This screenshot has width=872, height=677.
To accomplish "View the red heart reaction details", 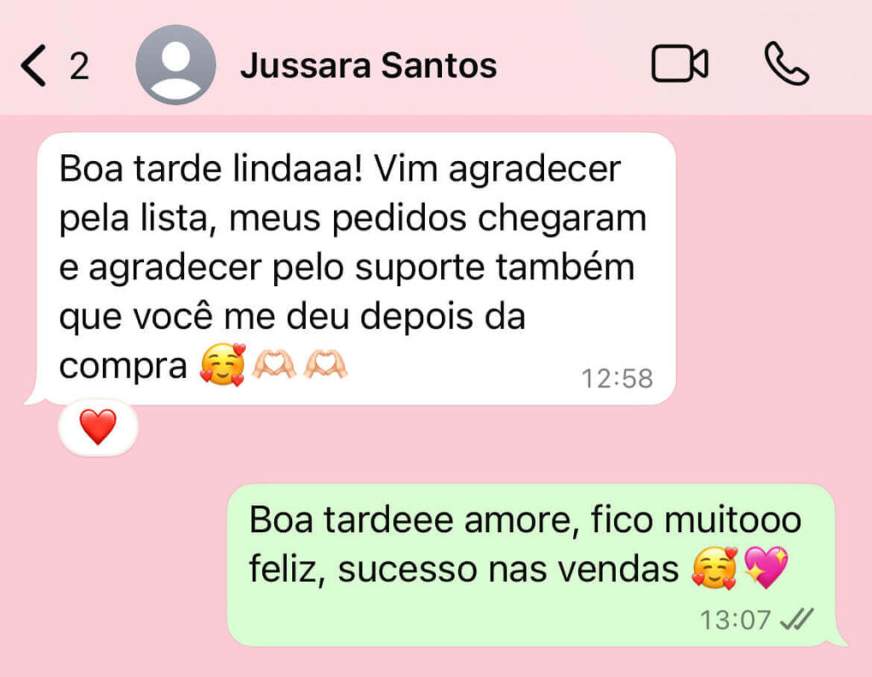I will (x=98, y=427).
